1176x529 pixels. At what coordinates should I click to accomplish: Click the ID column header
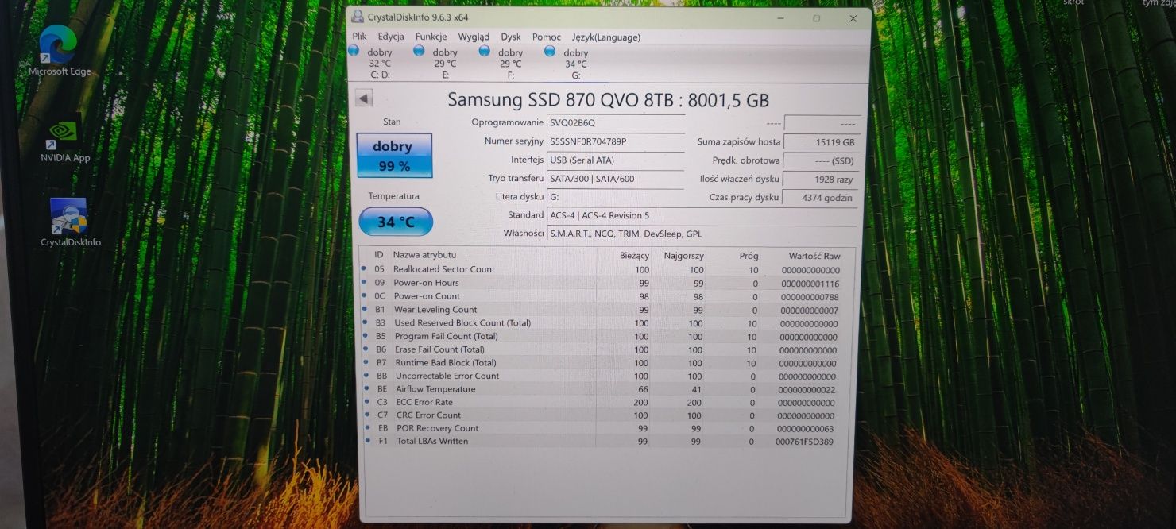[x=379, y=255]
